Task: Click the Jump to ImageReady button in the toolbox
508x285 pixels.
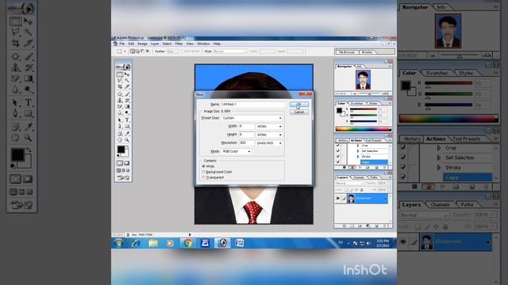Action: [123, 177]
